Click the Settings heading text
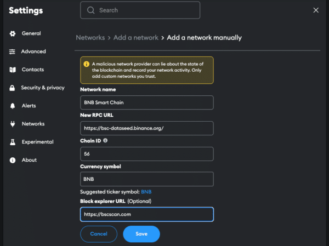 [x=26, y=10]
